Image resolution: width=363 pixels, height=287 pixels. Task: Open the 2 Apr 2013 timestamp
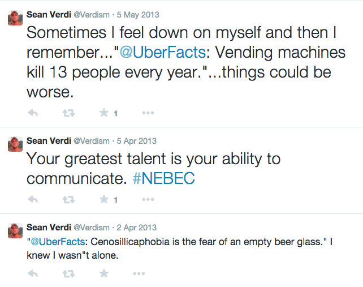coord(137,228)
